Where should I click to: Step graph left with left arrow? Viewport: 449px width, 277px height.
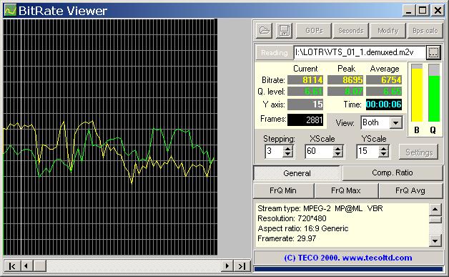pos(26,266)
